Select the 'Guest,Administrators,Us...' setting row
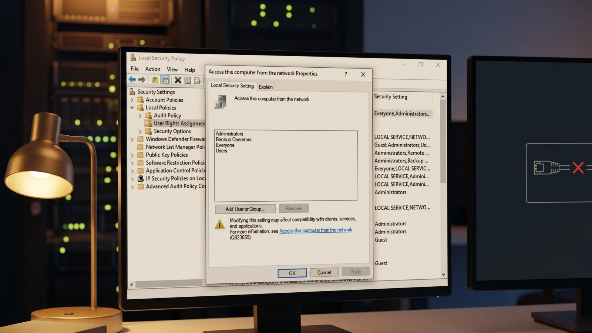 [402, 145]
